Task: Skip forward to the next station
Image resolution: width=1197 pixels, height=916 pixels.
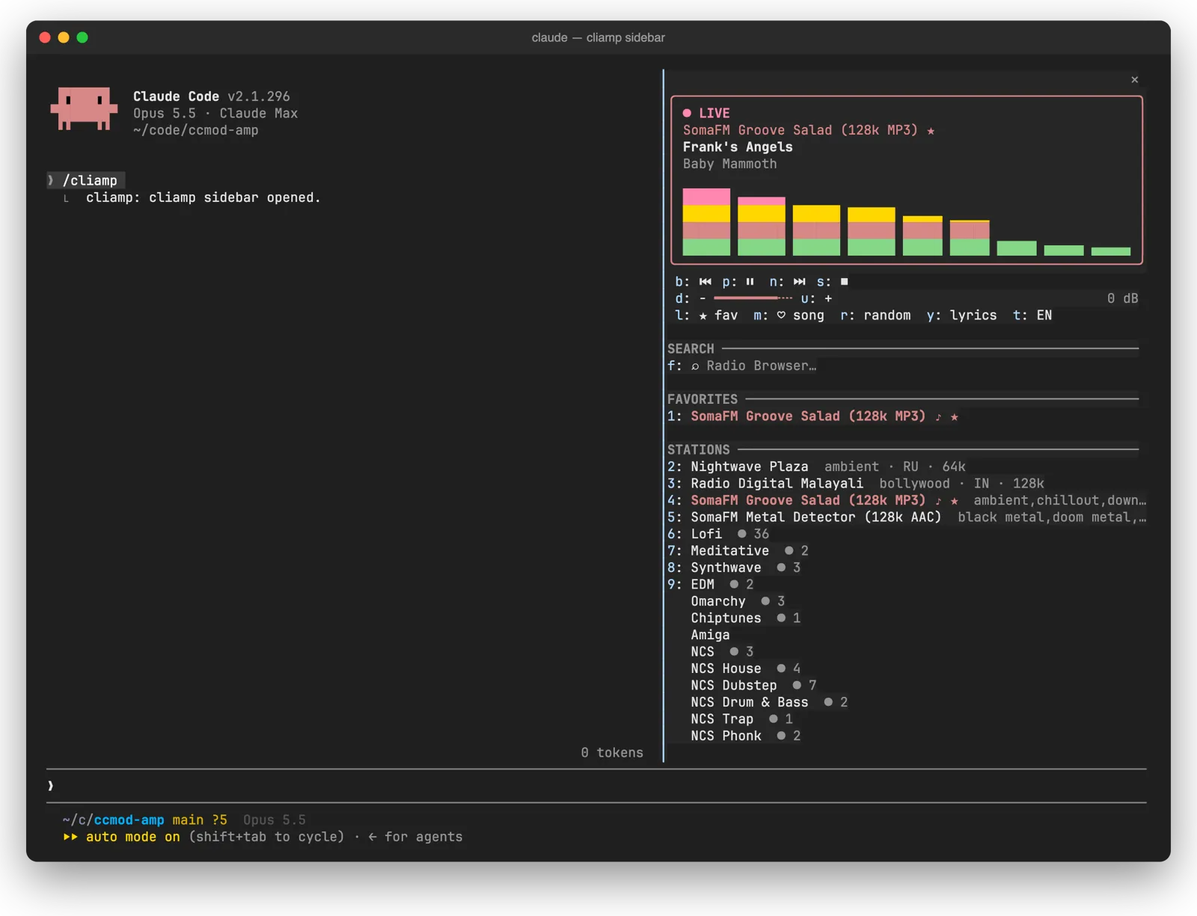Action: [x=800, y=282]
